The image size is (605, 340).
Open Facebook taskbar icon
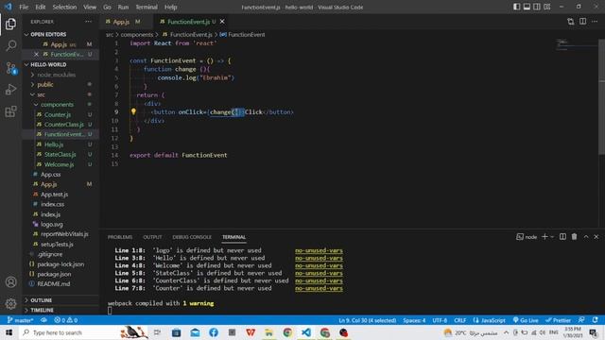[x=214, y=332]
